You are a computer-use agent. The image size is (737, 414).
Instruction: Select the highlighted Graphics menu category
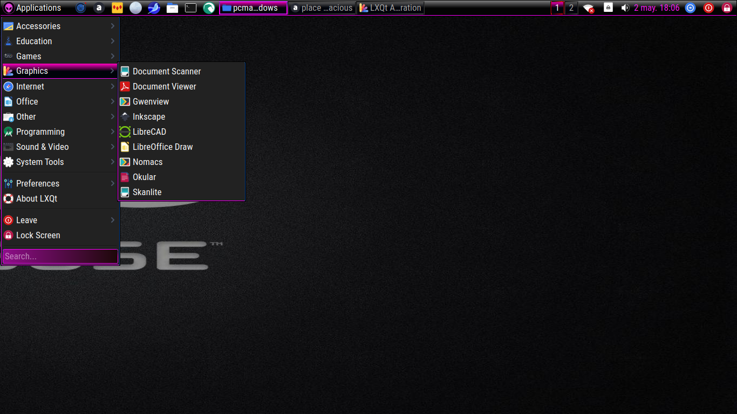coord(60,71)
